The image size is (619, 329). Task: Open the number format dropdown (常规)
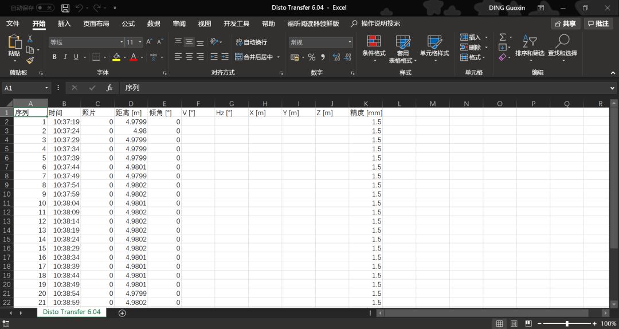coord(350,42)
